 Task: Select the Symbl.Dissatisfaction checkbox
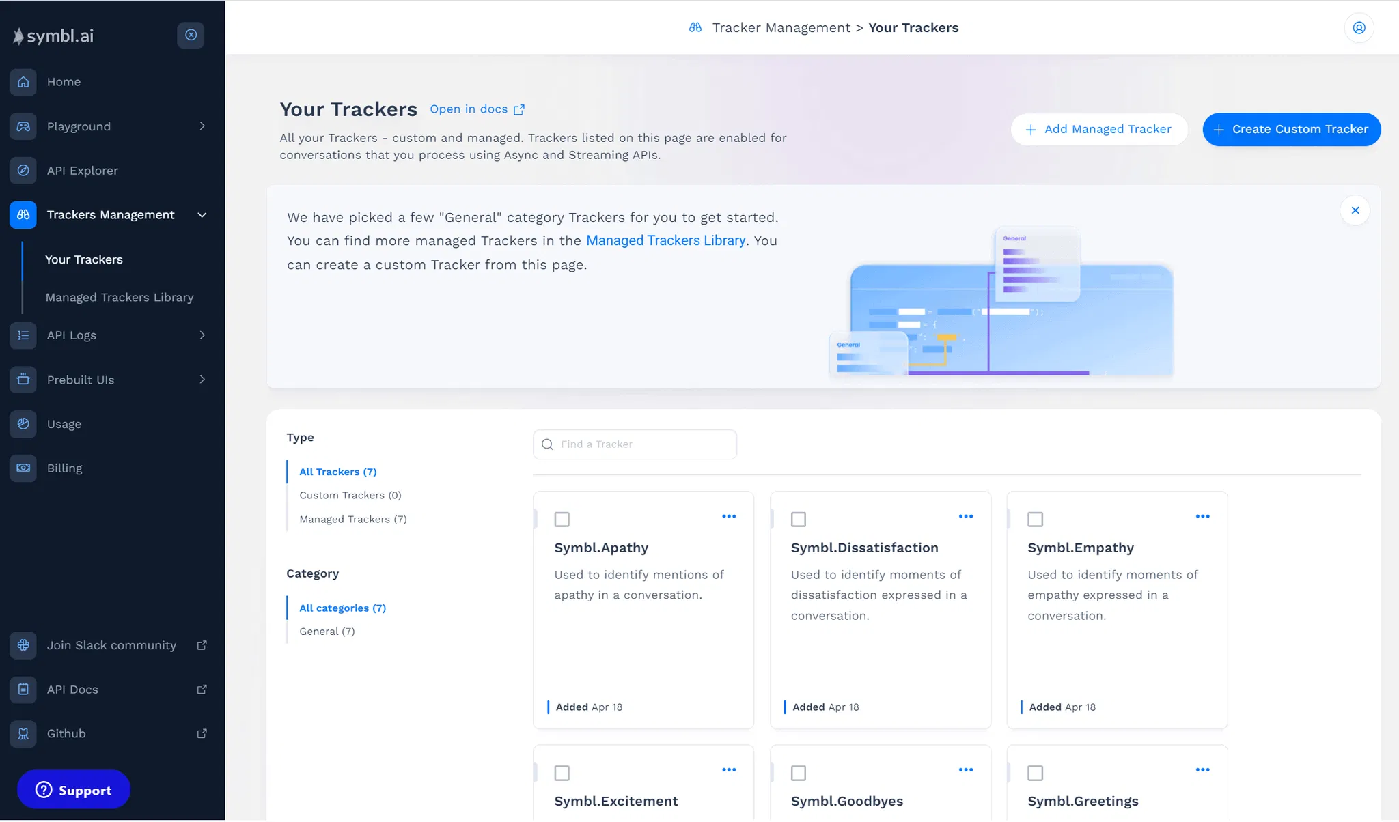click(x=799, y=520)
